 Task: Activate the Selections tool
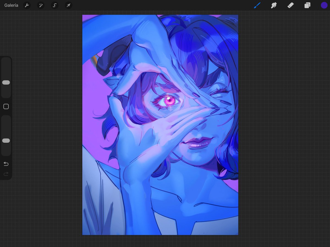[x=54, y=5]
